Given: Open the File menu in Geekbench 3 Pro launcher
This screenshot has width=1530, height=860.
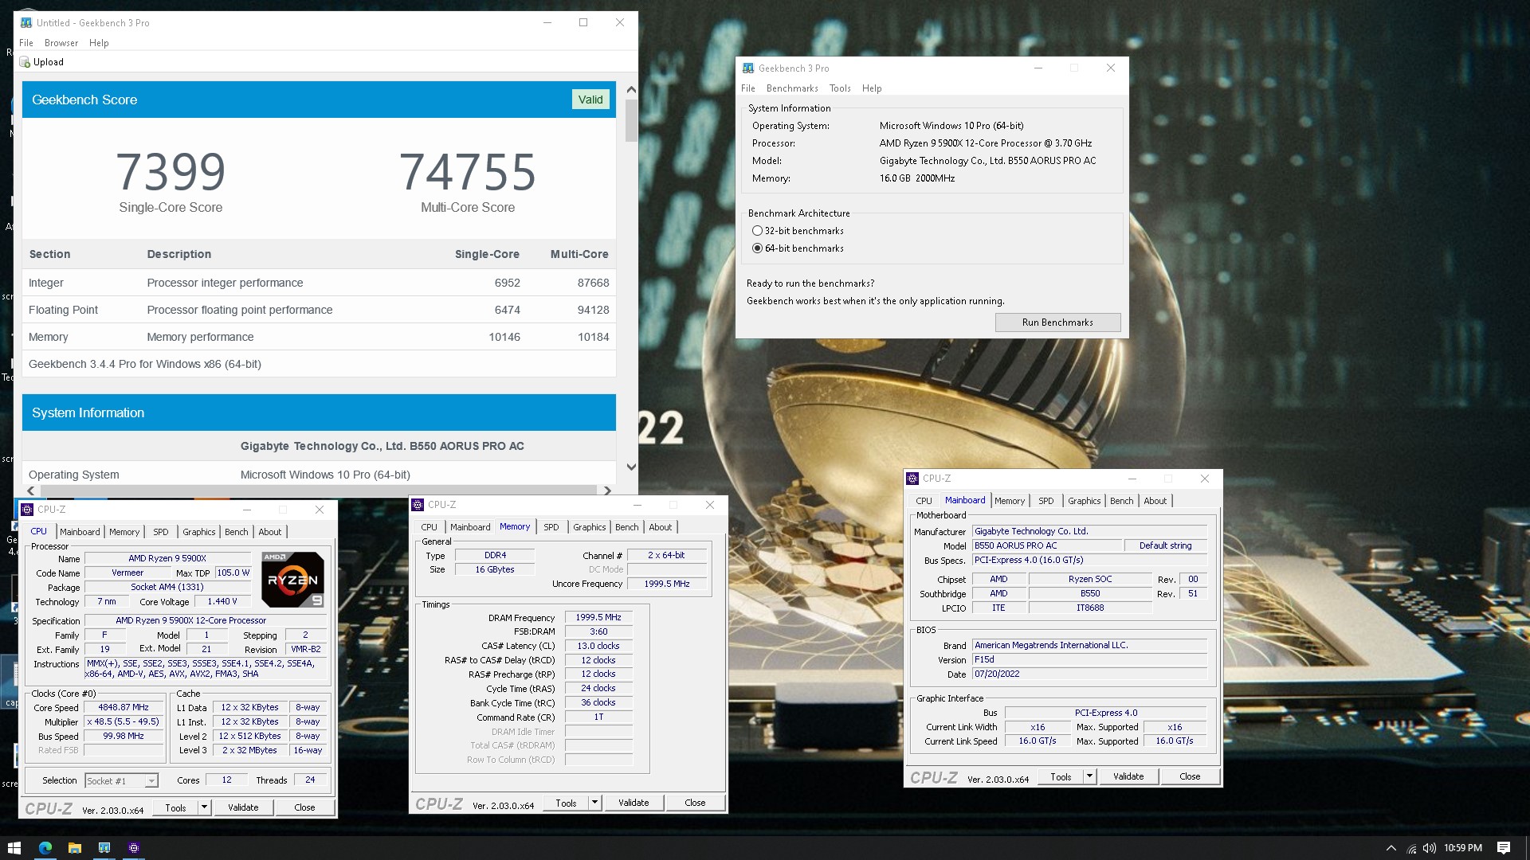Looking at the screenshot, I should (747, 88).
